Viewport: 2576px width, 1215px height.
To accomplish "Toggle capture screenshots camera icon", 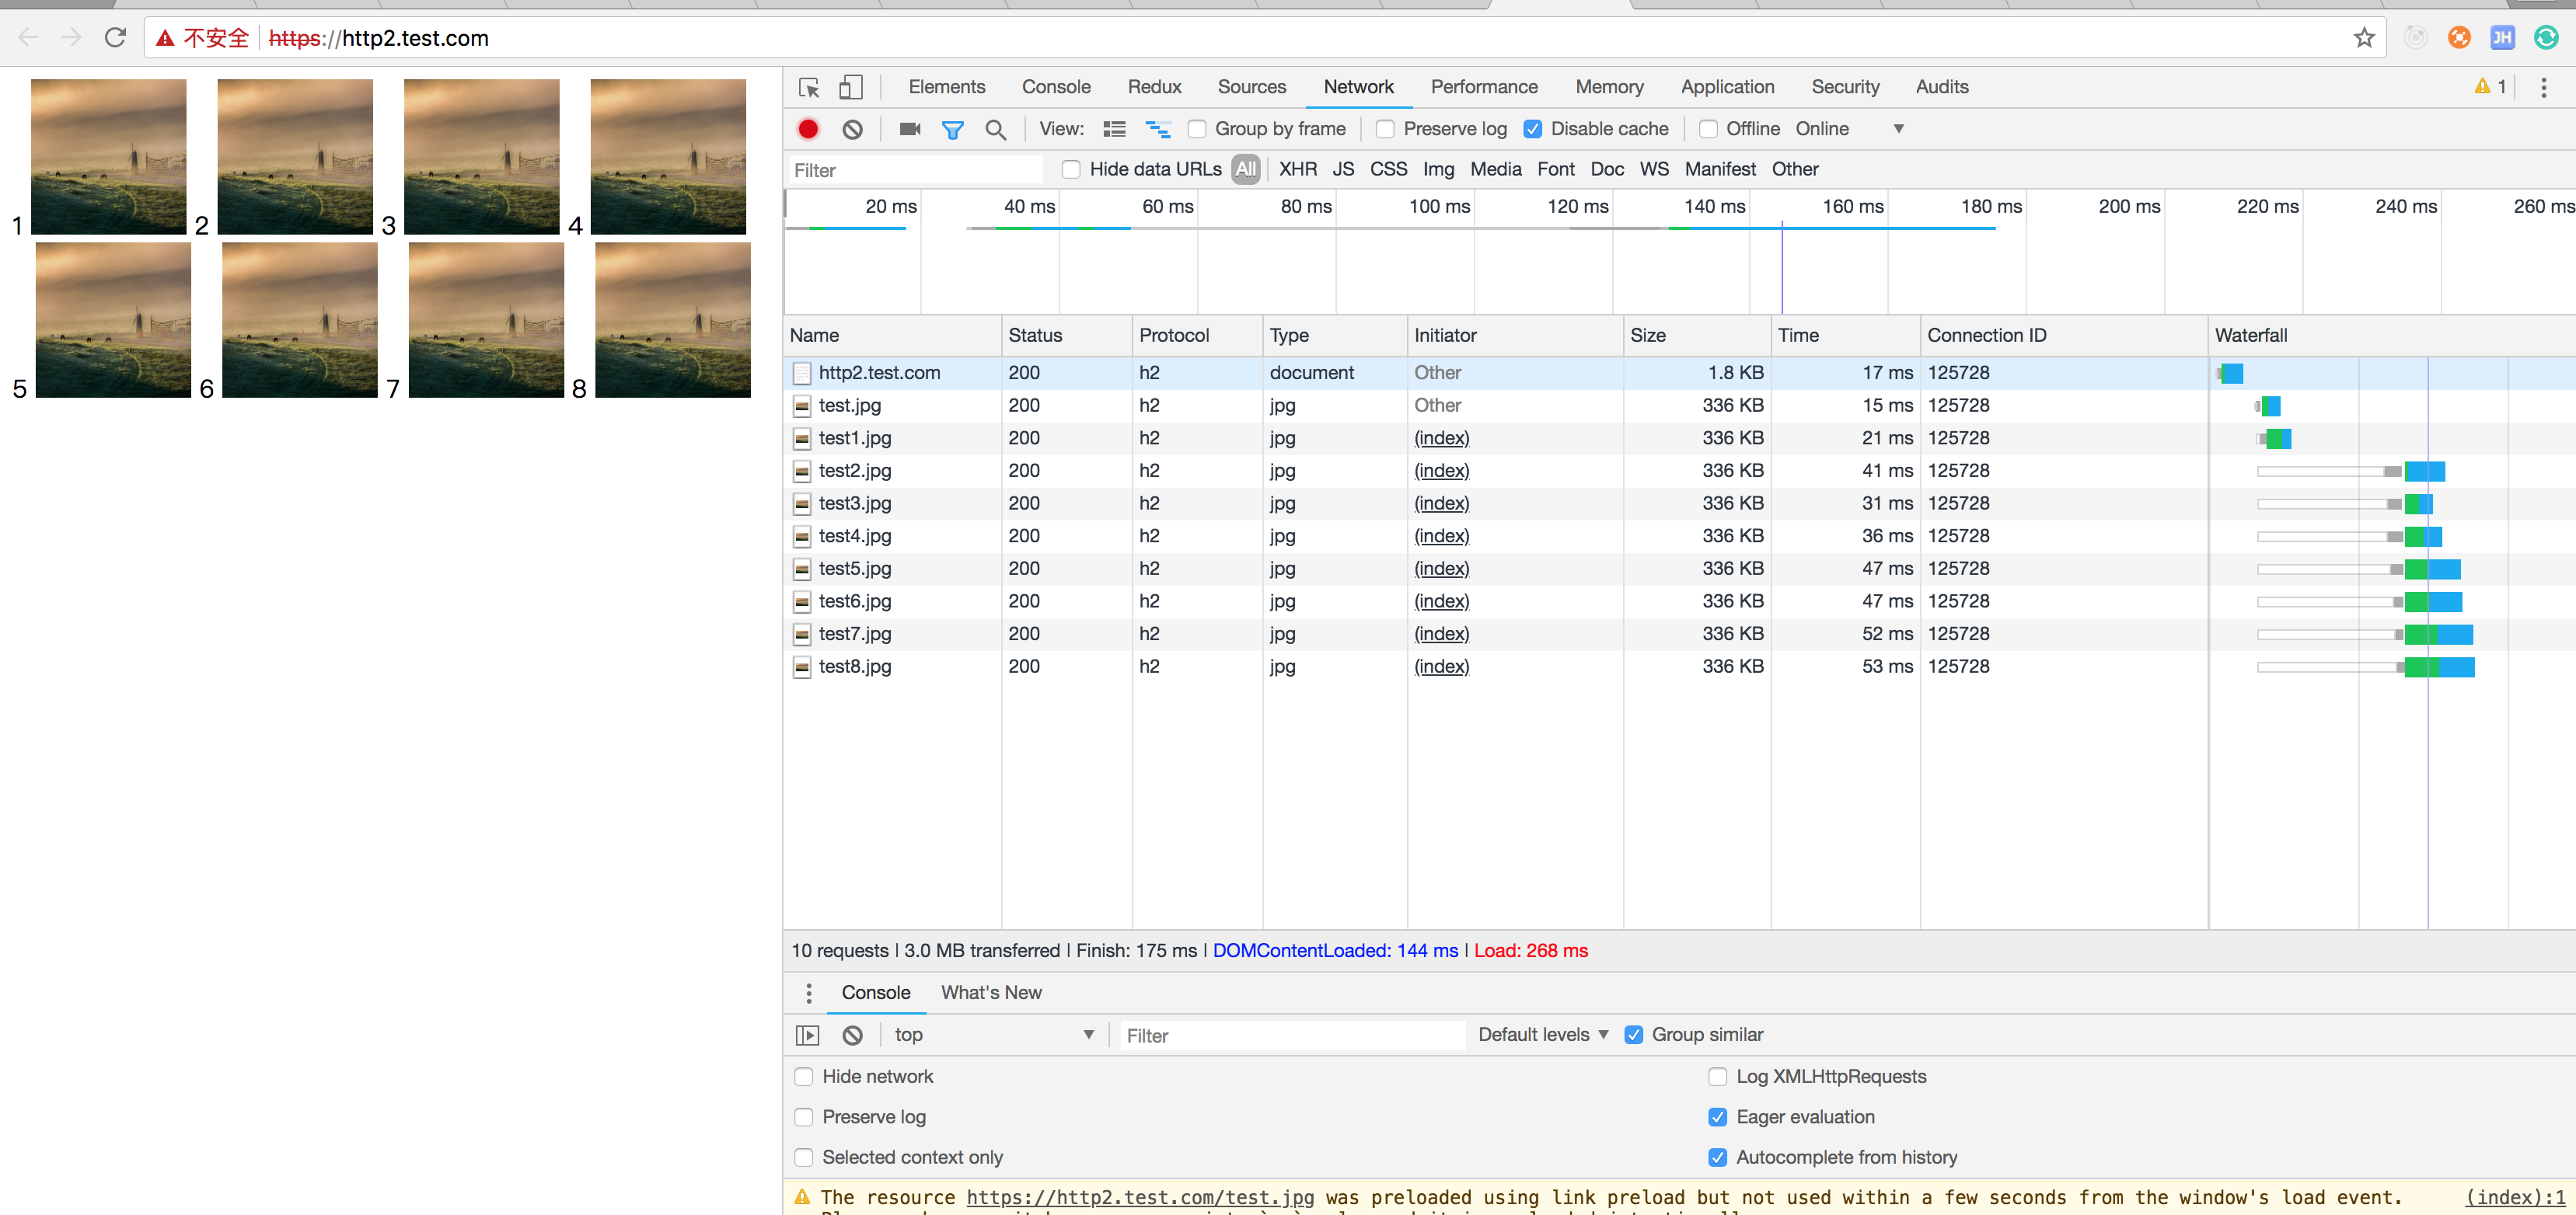I will 909,129.
